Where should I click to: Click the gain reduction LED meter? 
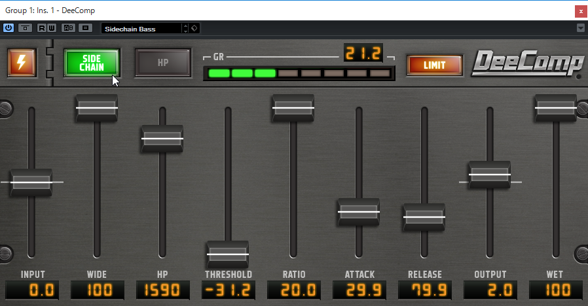tap(299, 73)
